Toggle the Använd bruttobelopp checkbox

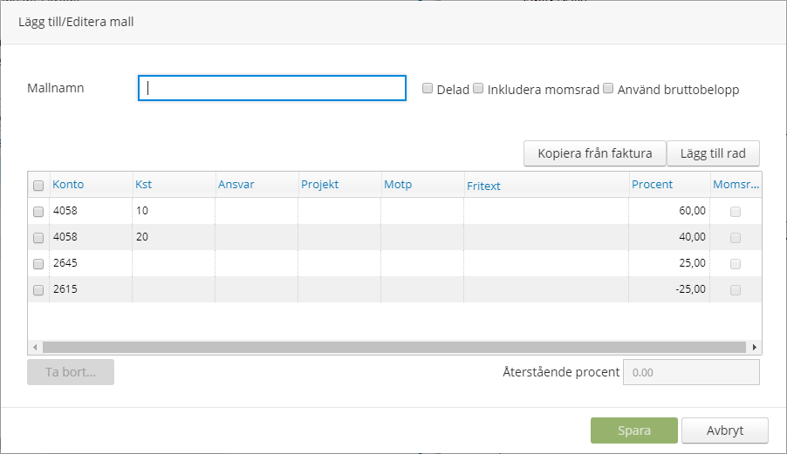coord(608,89)
